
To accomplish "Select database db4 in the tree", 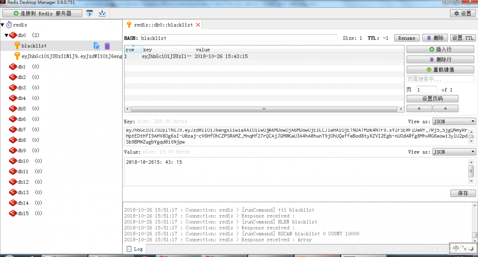I will (x=24, y=98).
